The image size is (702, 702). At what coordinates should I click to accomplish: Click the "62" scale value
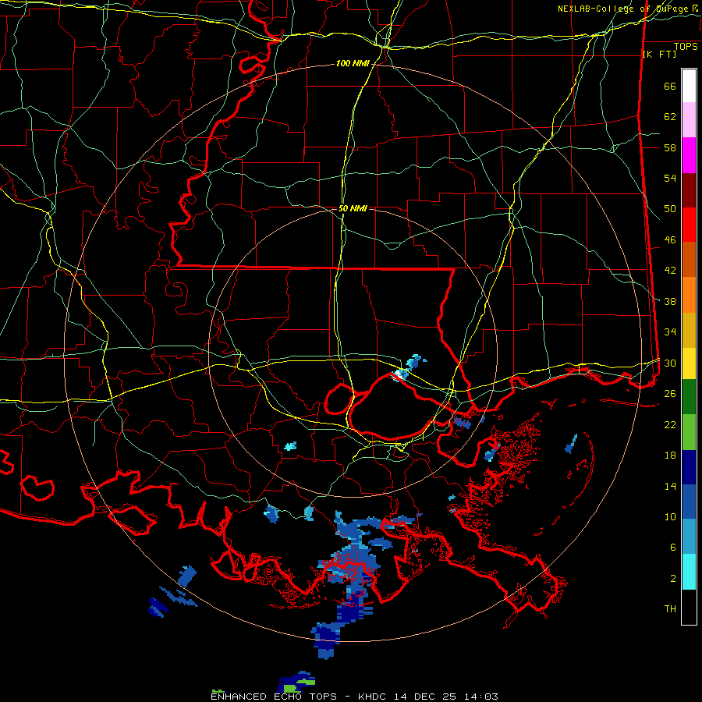click(x=670, y=117)
